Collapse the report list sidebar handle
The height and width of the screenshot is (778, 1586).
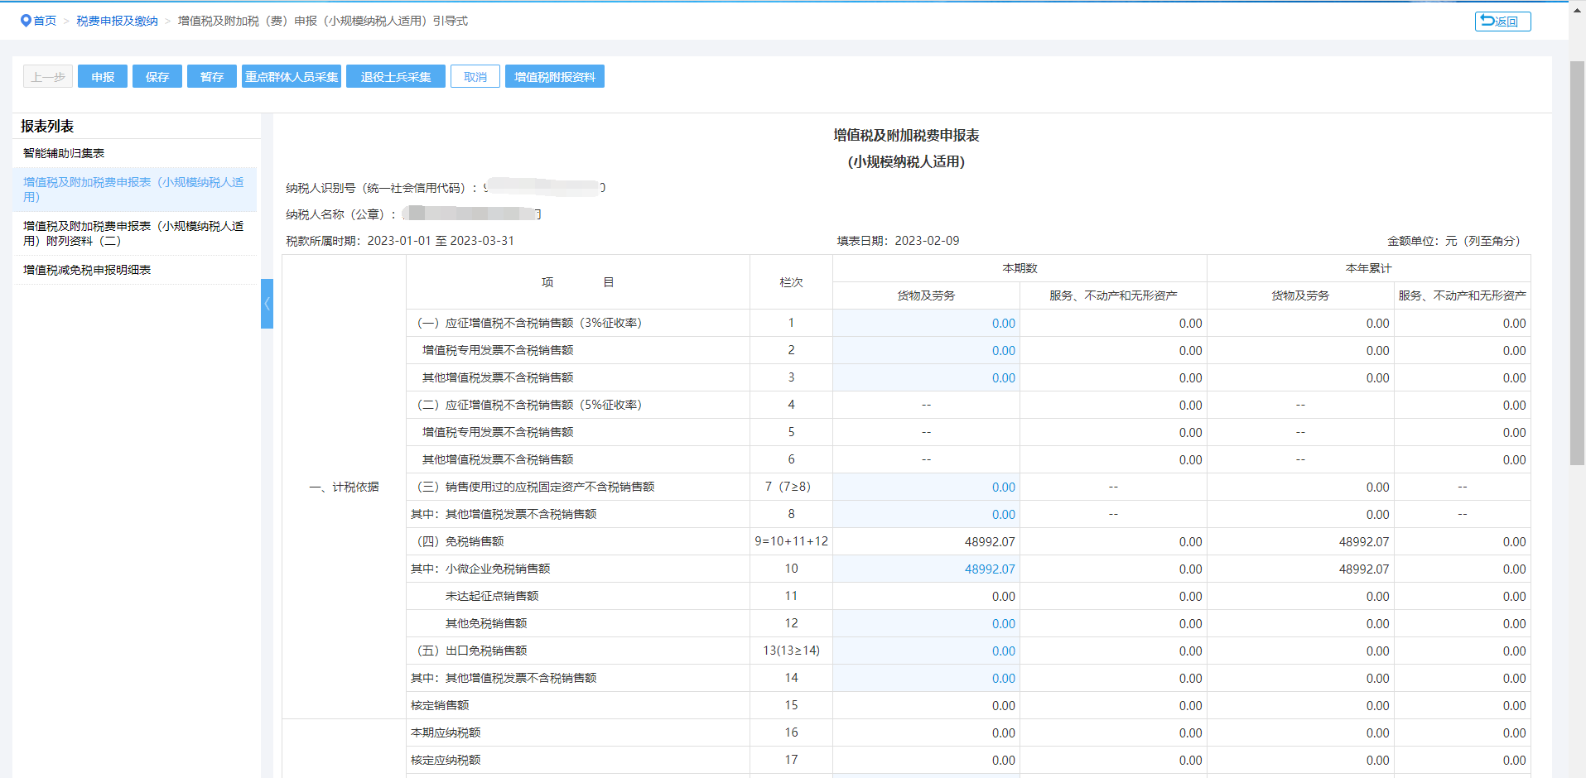tap(267, 304)
